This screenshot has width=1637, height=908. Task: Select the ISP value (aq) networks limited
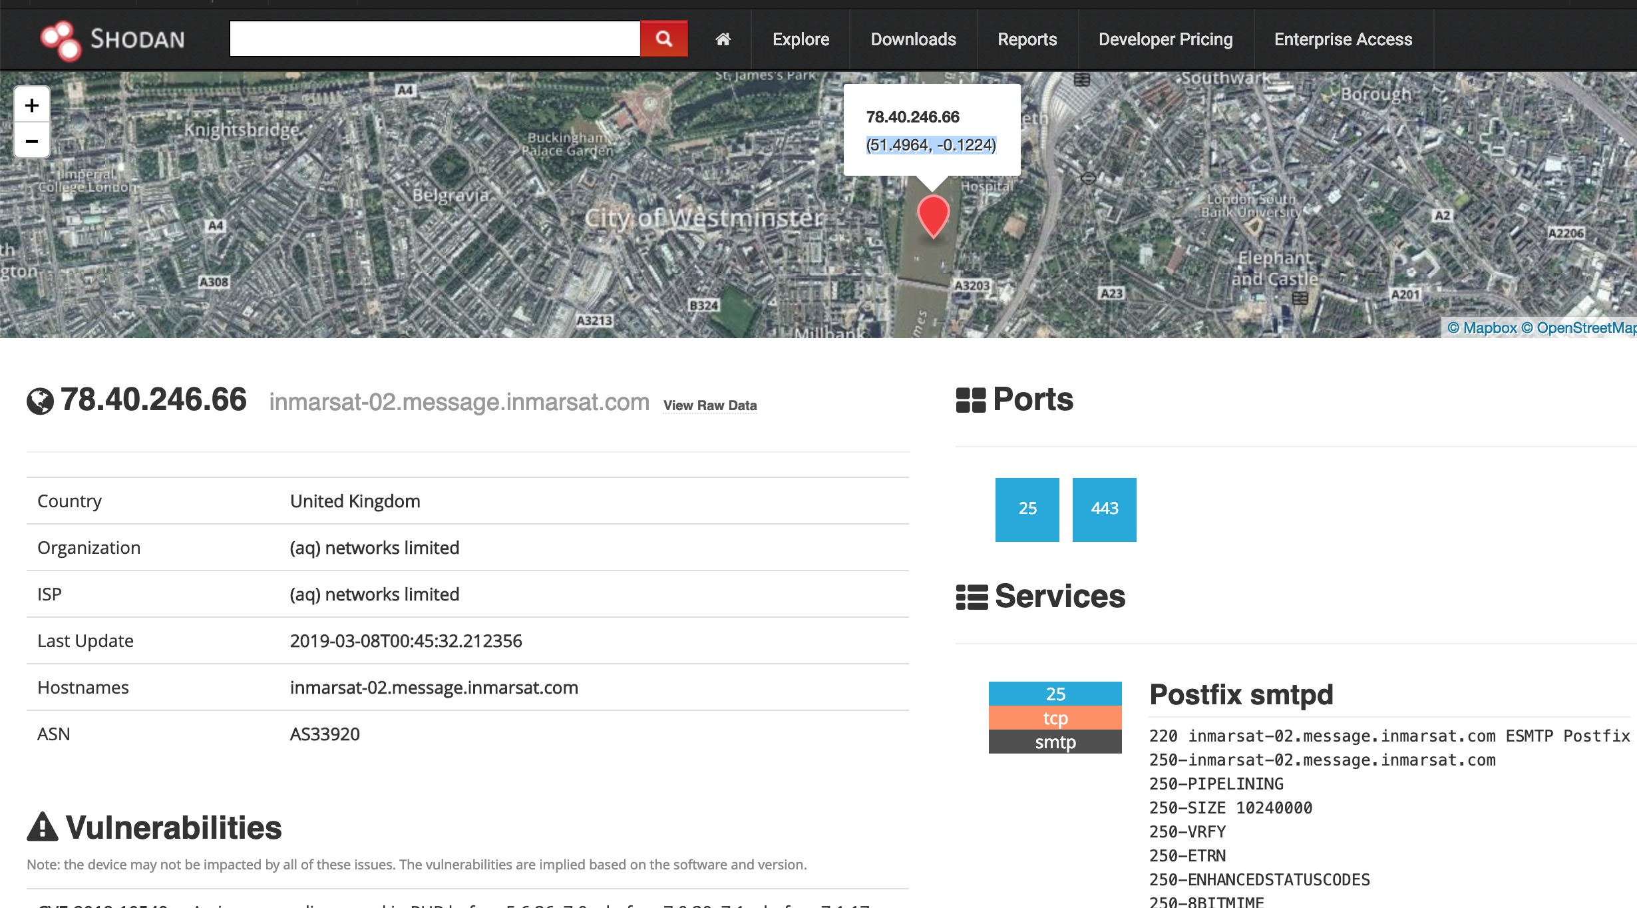tap(375, 594)
